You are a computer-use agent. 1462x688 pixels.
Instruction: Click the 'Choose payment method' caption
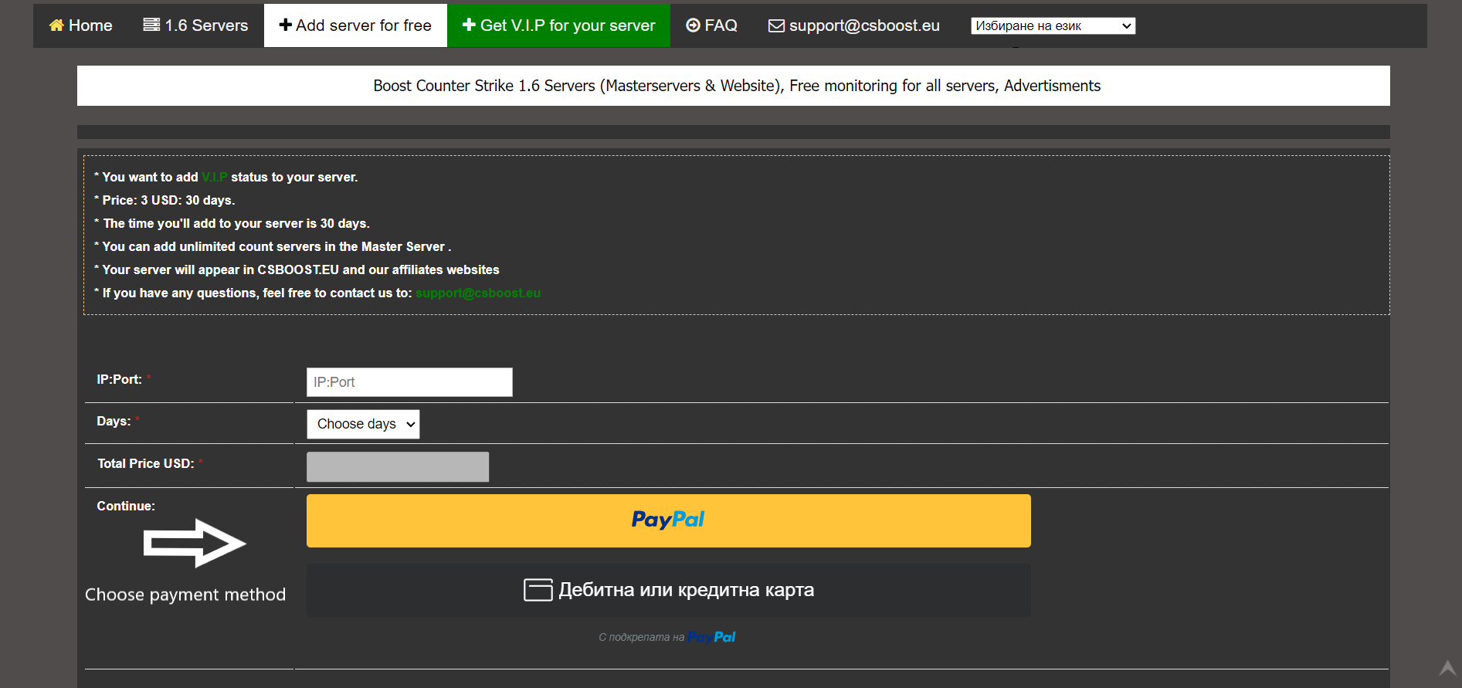(185, 595)
